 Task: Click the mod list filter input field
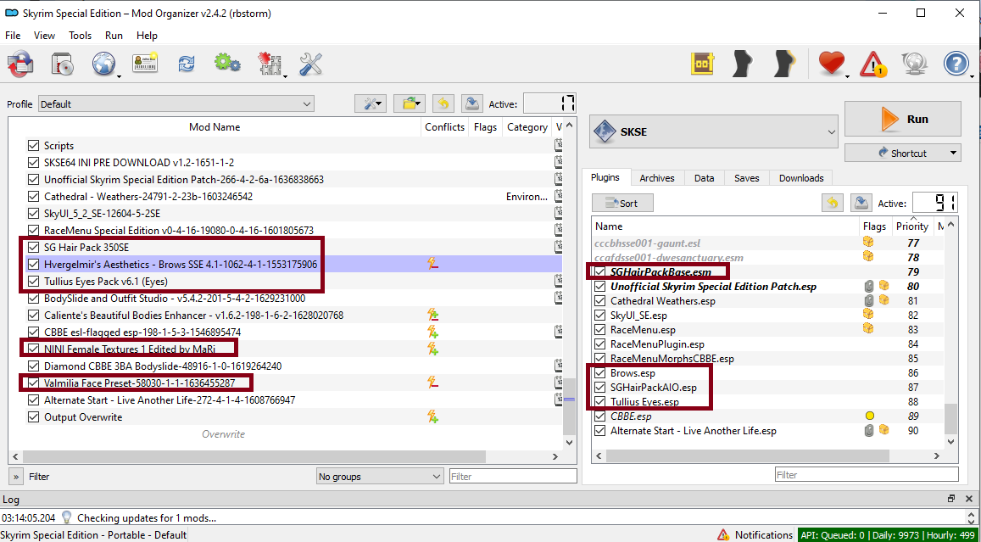click(513, 477)
